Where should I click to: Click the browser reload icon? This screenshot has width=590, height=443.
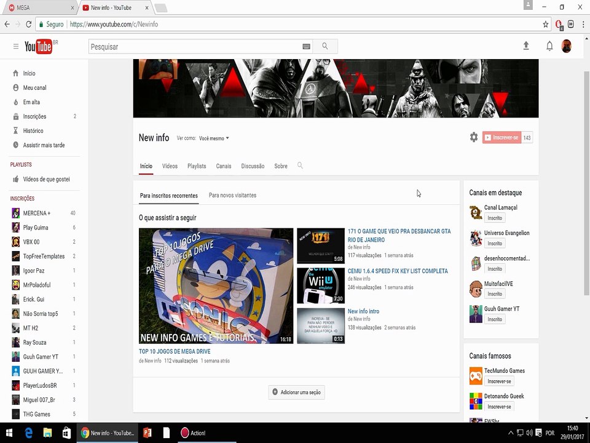tap(28, 24)
